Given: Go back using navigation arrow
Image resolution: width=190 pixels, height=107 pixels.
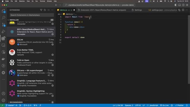Looking at the screenshot, I should coord(56,5).
